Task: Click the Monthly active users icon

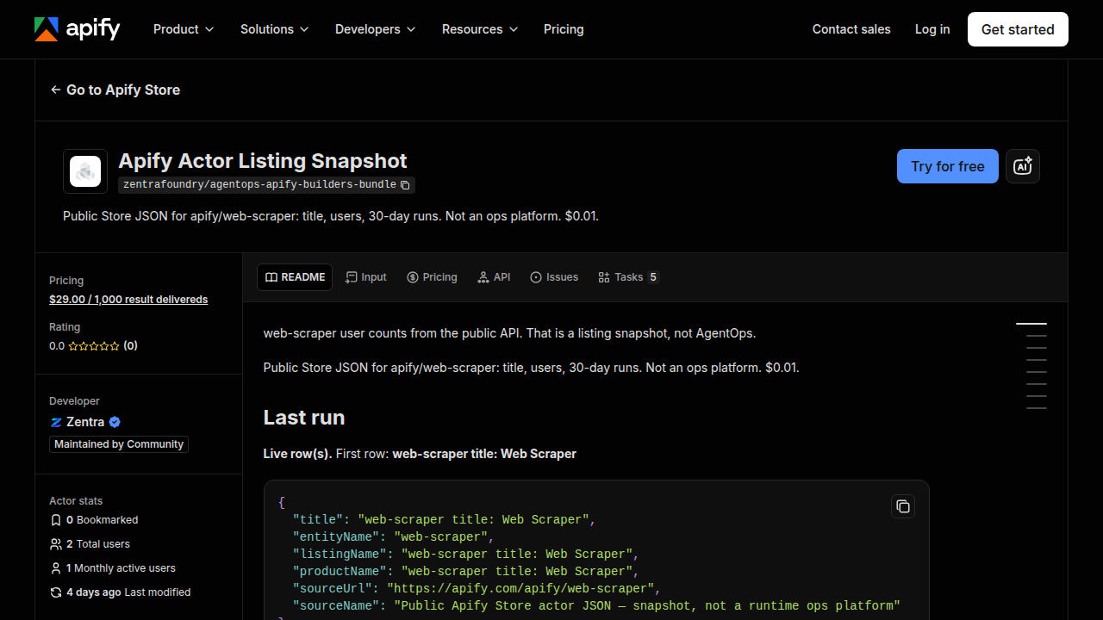Action: pyautogui.click(x=56, y=568)
